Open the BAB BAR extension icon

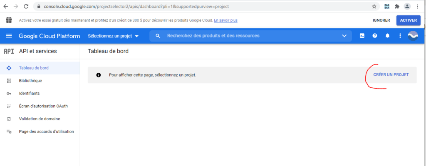(387, 7)
